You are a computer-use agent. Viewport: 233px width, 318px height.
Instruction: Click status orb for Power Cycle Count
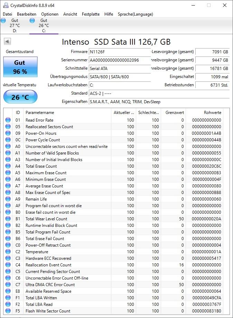(8, 140)
